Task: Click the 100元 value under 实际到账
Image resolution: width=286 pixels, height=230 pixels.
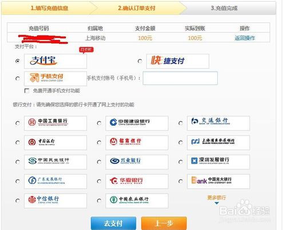Action: [195, 38]
